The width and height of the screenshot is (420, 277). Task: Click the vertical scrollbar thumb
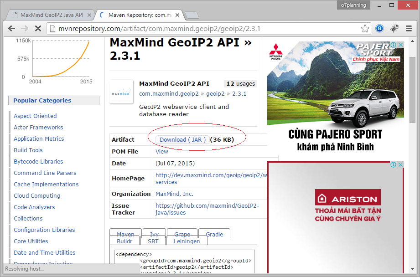412,90
